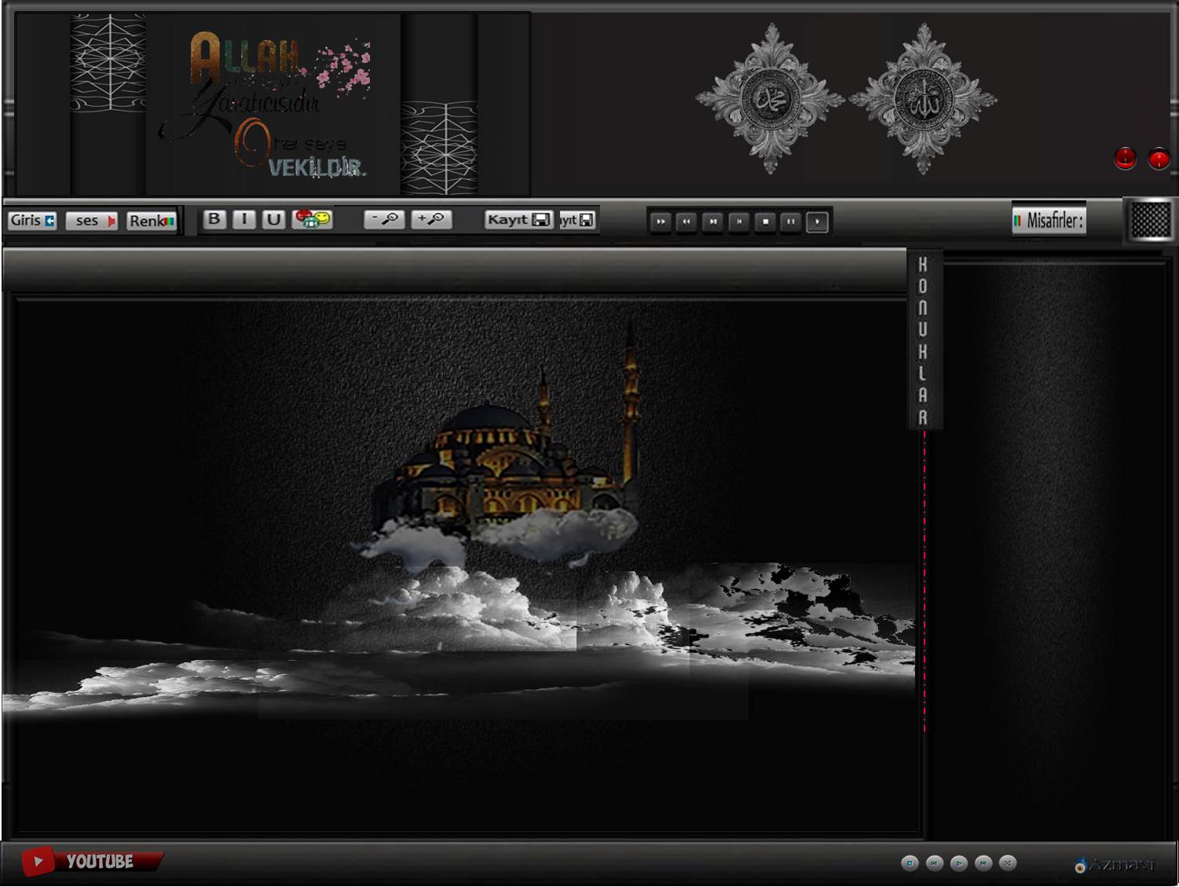Click the Giris login button
Image resolution: width=1179 pixels, height=887 pixels.
click(x=32, y=221)
